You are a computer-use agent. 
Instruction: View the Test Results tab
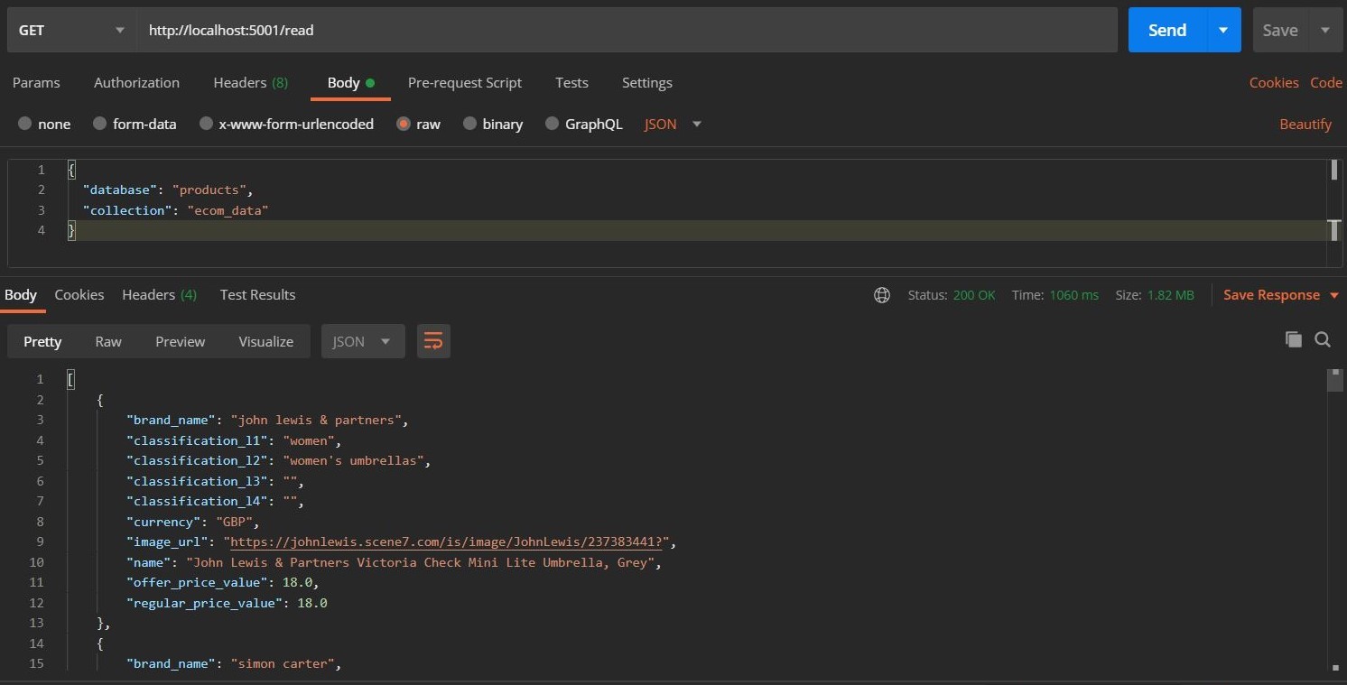pos(257,294)
